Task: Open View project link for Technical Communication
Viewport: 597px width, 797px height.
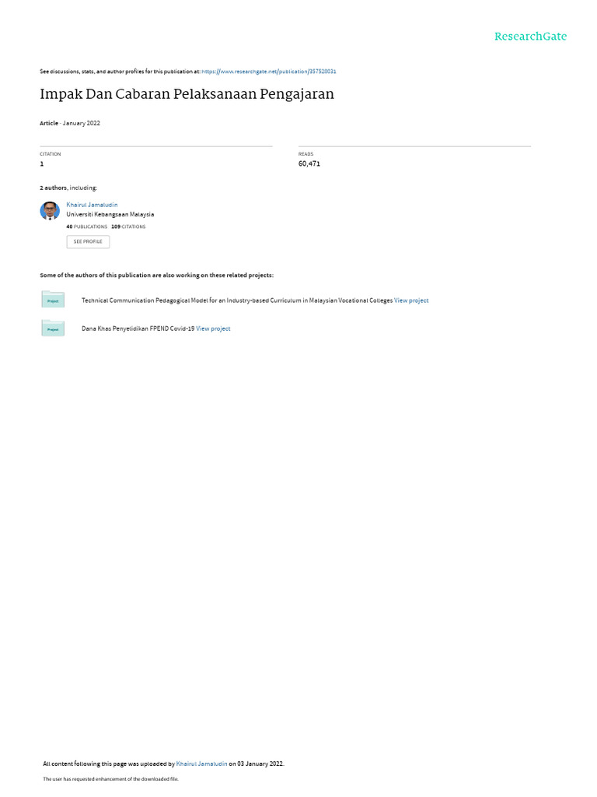Action: pos(411,300)
